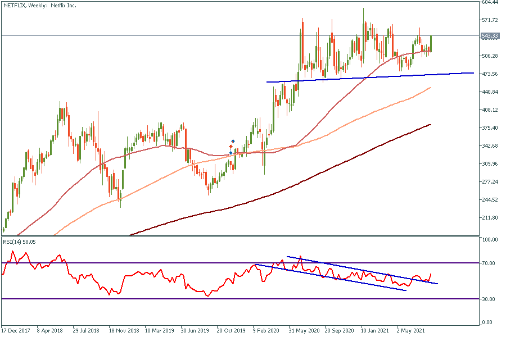This screenshot has width=506, height=337.
Task: Select the upper blue RSI channel line
Action: click(x=362, y=270)
